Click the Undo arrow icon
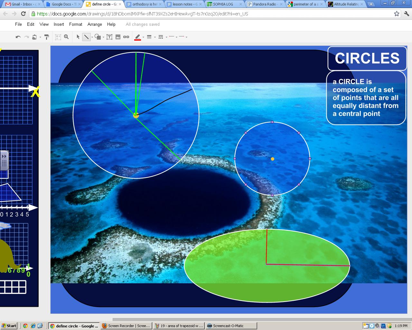This screenshot has height=330, width=412. coord(18,37)
